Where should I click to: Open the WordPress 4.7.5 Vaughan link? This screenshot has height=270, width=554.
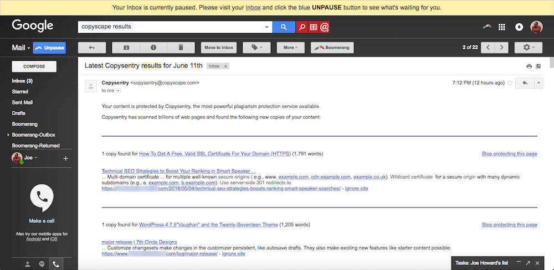(x=208, y=225)
